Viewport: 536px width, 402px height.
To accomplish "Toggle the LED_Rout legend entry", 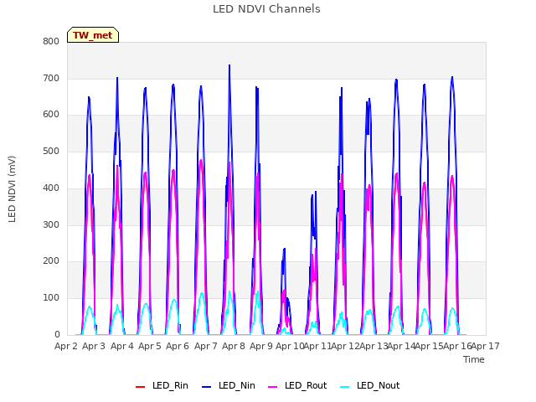I will [297, 385].
